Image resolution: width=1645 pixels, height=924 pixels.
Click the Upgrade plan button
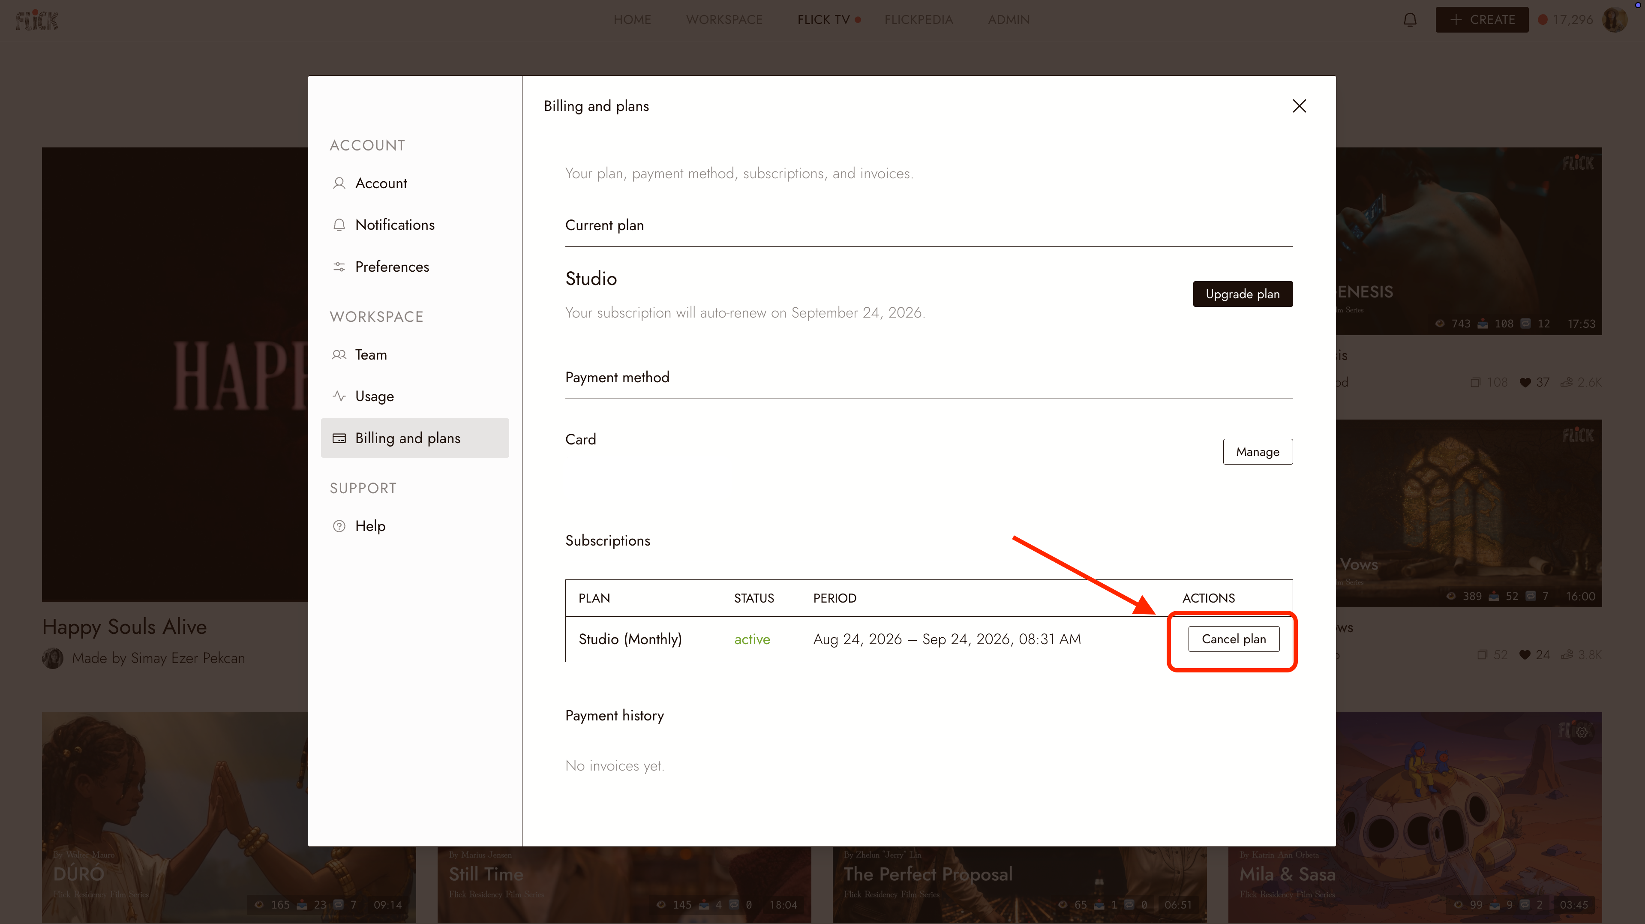point(1243,294)
